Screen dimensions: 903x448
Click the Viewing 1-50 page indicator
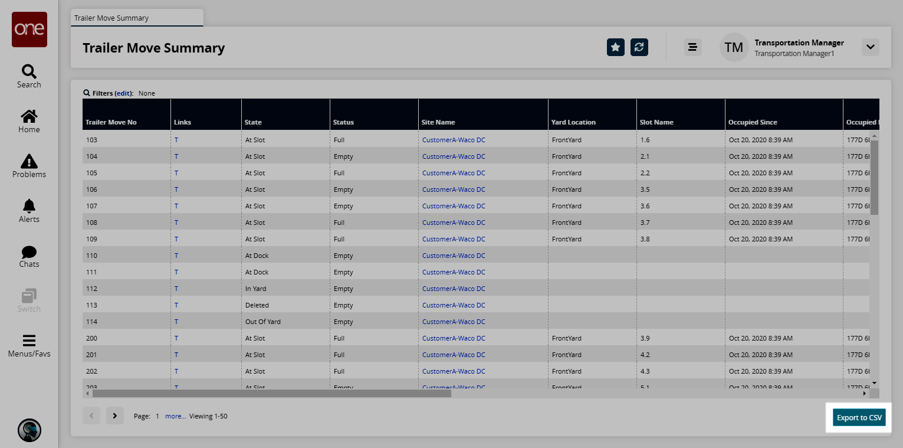coord(208,416)
